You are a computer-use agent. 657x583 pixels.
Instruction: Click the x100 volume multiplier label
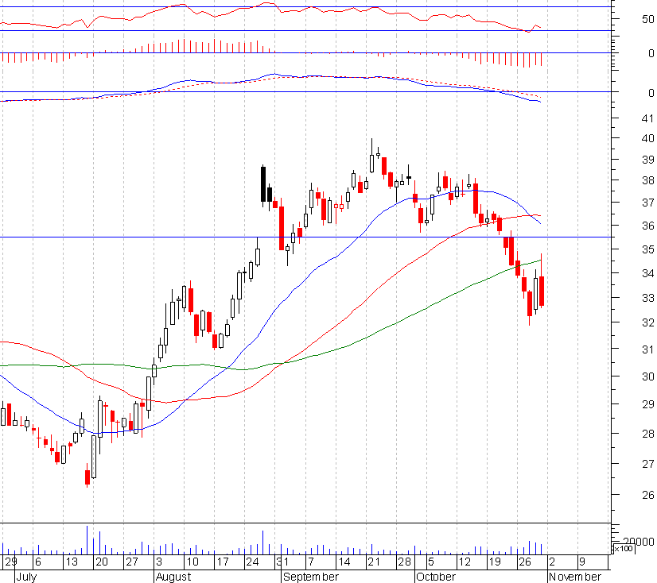pos(623,549)
